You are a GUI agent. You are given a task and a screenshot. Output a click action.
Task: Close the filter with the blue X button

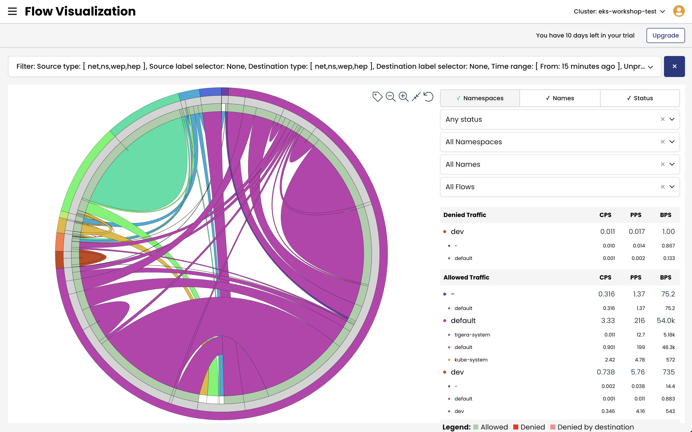click(x=674, y=66)
